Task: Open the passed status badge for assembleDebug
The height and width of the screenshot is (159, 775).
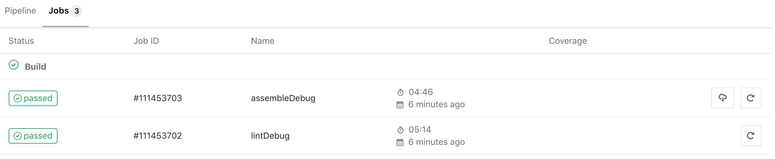Action: [33, 98]
